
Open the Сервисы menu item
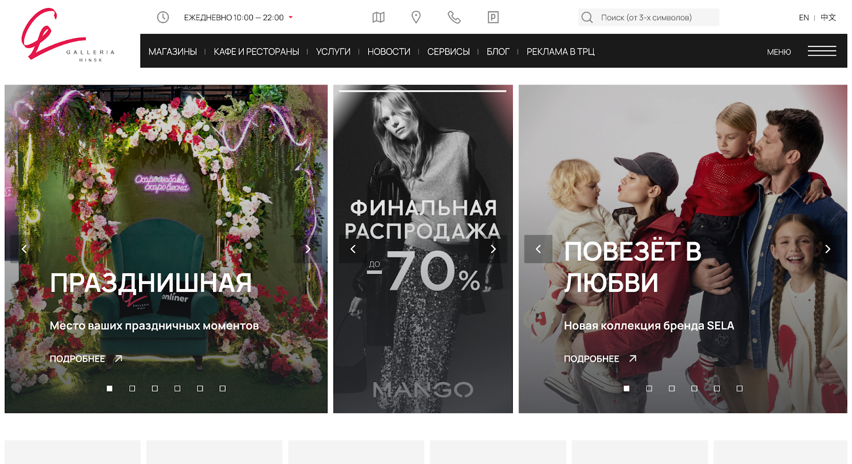point(448,52)
